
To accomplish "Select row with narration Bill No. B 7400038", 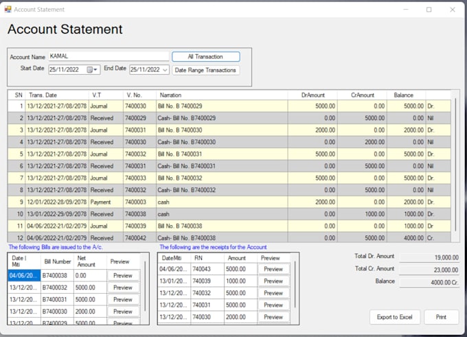I will [x=229, y=226].
